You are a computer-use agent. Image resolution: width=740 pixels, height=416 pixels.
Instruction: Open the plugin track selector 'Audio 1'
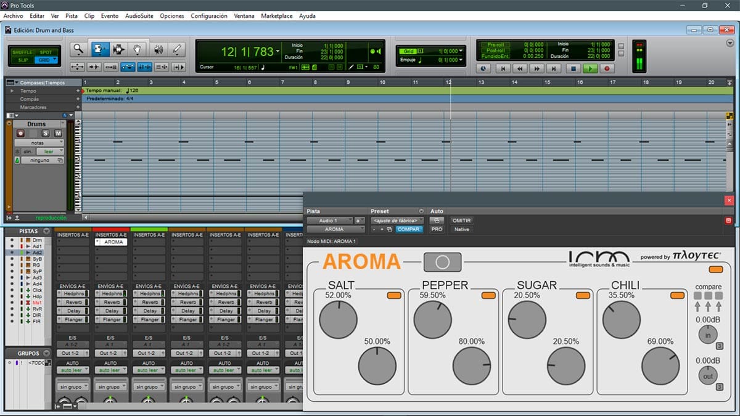click(x=329, y=221)
